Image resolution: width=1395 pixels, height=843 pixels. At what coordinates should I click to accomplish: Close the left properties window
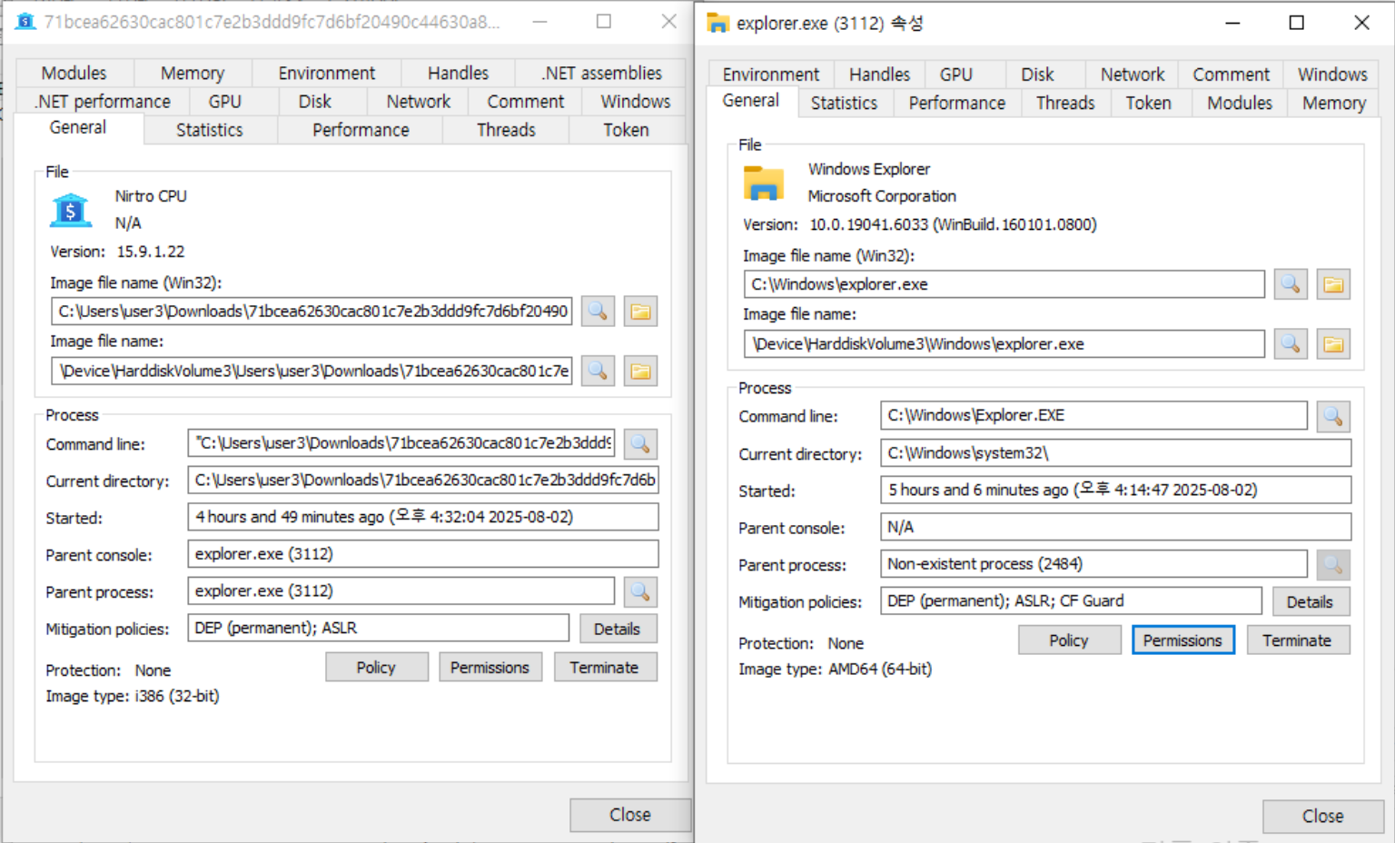click(x=630, y=815)
